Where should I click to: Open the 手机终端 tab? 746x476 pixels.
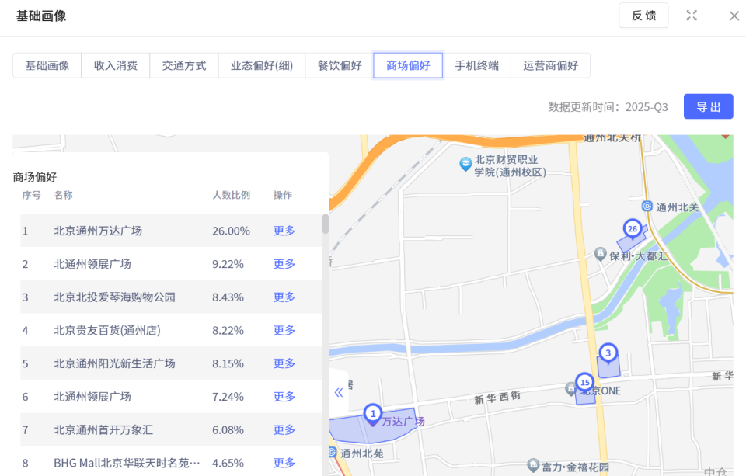pyautogui.click(x=477, y=65)
